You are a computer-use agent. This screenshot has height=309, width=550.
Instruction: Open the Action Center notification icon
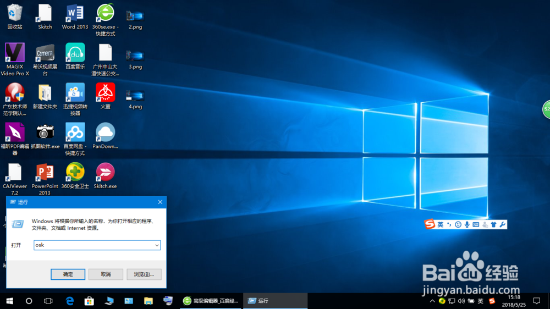[x=537, y=301]
